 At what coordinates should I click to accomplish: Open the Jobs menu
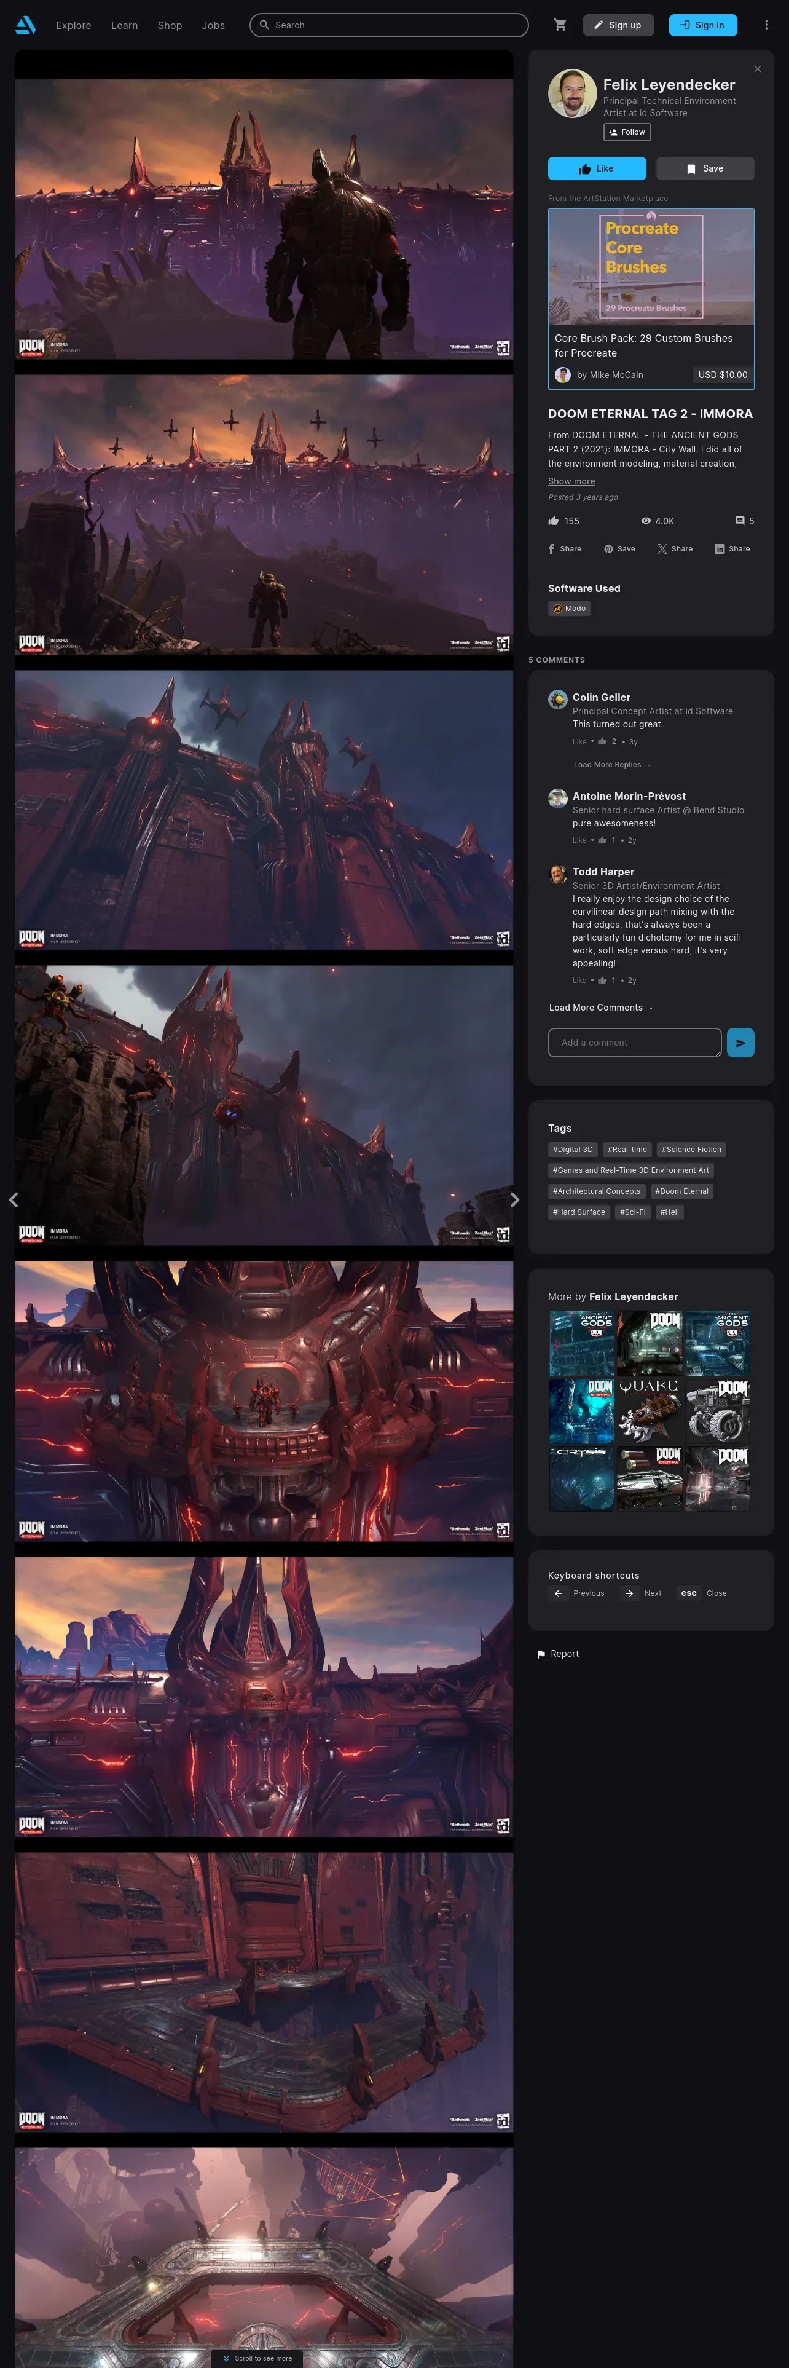click(213, 25)
